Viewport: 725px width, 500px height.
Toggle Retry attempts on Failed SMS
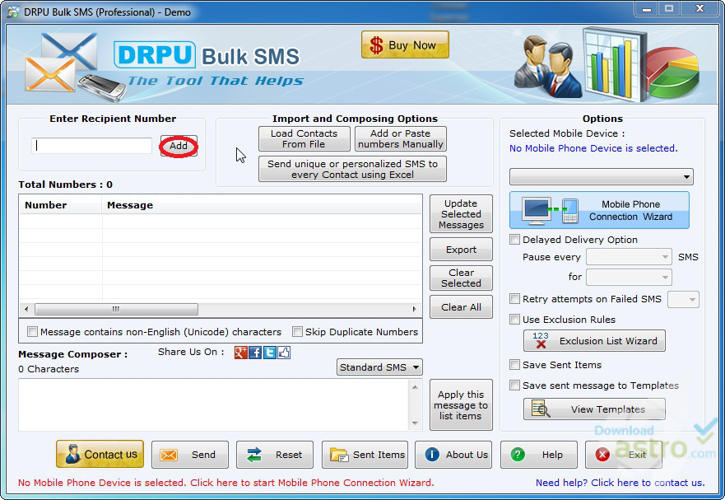[514, 299]
